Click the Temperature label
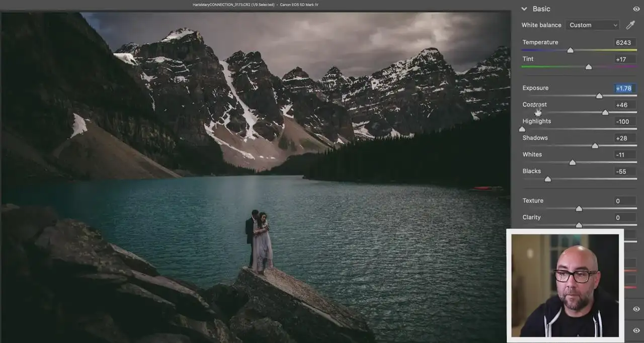The height and width of the screenshot is (343, 644). [540, 42]
